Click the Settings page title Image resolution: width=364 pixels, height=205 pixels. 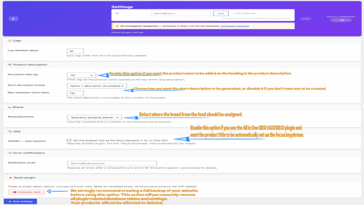(122, 7)
